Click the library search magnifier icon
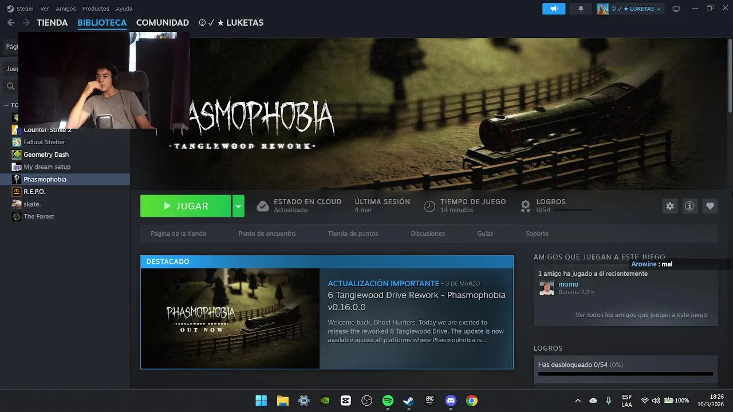Screen dimensions: 733x412 click(x=10, y=86)
